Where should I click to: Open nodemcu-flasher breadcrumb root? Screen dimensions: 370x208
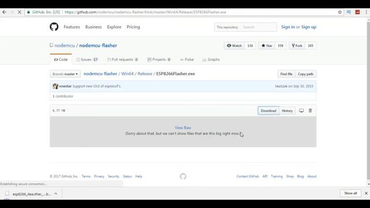point(100,73)
